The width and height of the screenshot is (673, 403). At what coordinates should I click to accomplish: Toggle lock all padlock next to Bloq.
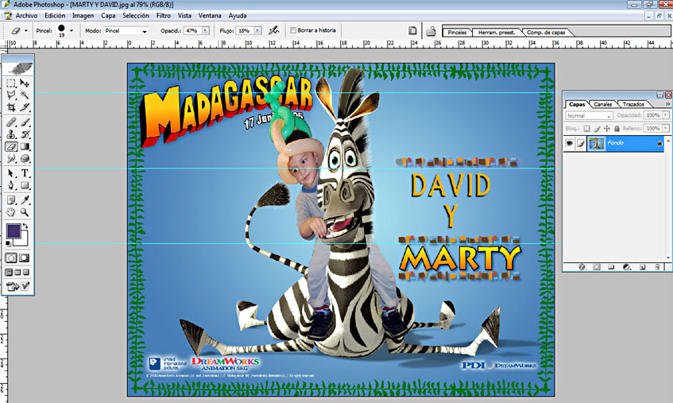pyautogui.click(x=617, y=128)
